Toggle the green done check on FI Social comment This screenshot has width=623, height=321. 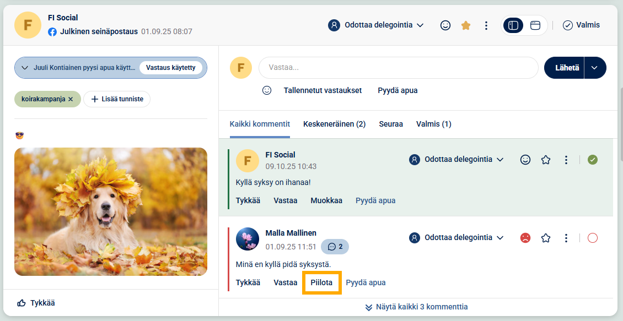pyautogui.click(x=593, y=160)
